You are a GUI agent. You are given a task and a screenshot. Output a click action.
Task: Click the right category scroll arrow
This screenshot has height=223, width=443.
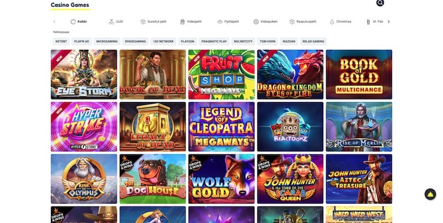(x=389, y=22)
